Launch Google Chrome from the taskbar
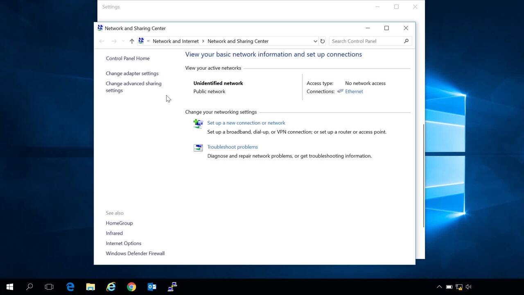 pos(131,287)
